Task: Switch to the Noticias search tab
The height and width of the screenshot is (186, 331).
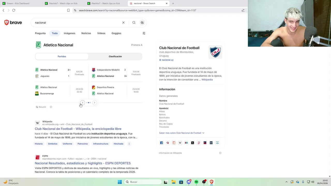Action: (86, 33)
